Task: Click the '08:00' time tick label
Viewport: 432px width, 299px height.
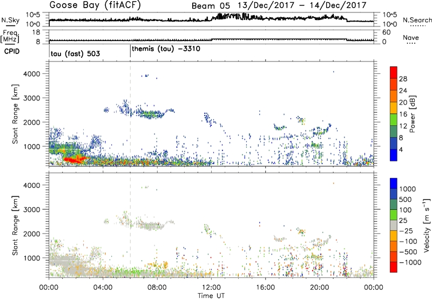Action: [x=157, y=288]
